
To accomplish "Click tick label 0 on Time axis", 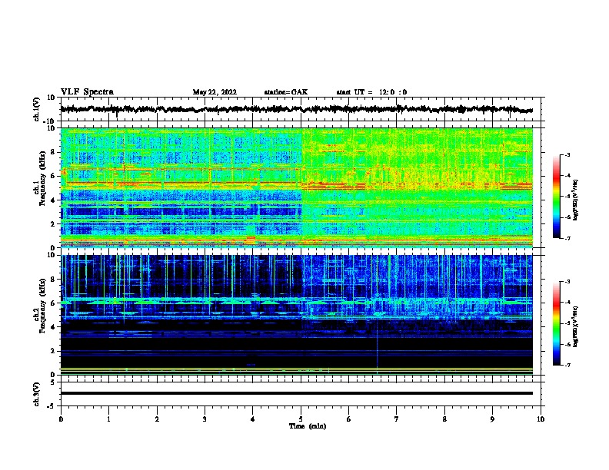I will pyautogui.click(x=61, y=419).
